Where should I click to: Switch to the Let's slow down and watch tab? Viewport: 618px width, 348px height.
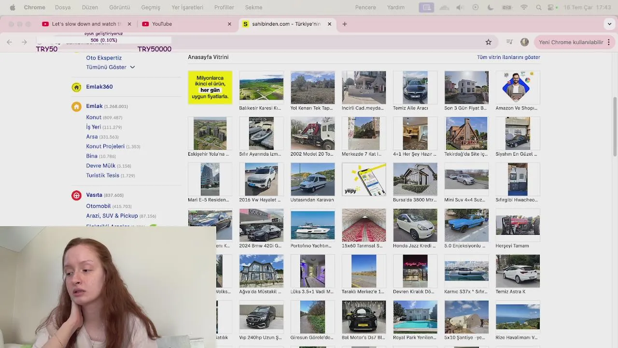tap(86, 24)
